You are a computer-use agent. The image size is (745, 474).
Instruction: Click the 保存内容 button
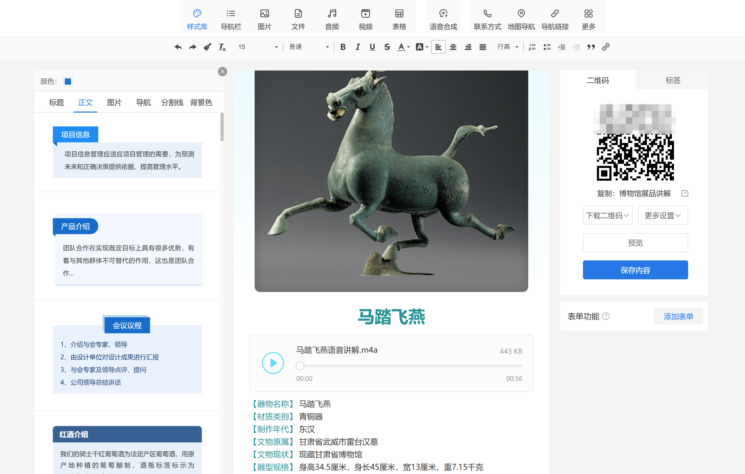[x=635, y=270]
